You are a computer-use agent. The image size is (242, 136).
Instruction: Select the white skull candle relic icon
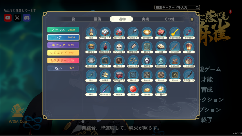click(119, 47)
